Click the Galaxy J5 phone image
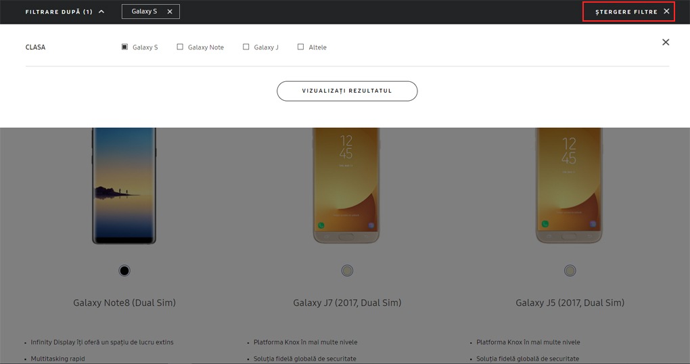This screenshot has width=690, height=364. (569, 185)
